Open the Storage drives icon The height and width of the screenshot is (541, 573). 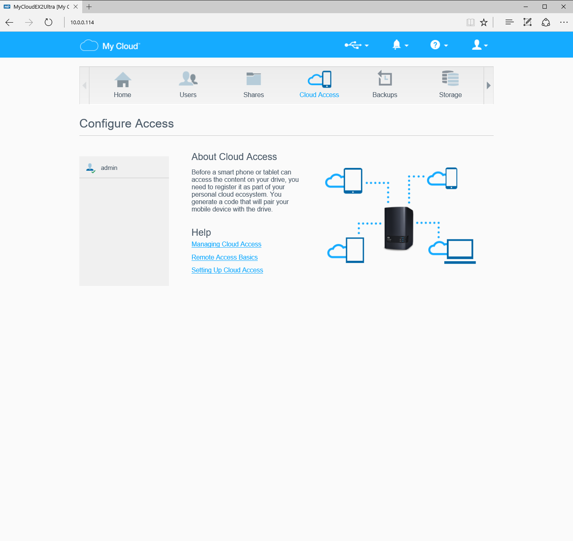point(450,79)
